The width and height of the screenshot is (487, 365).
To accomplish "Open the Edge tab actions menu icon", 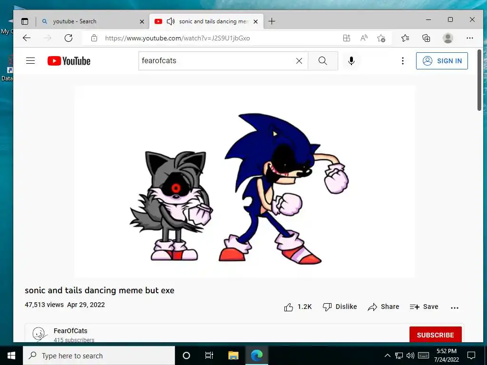I will (x=25, y=21).
